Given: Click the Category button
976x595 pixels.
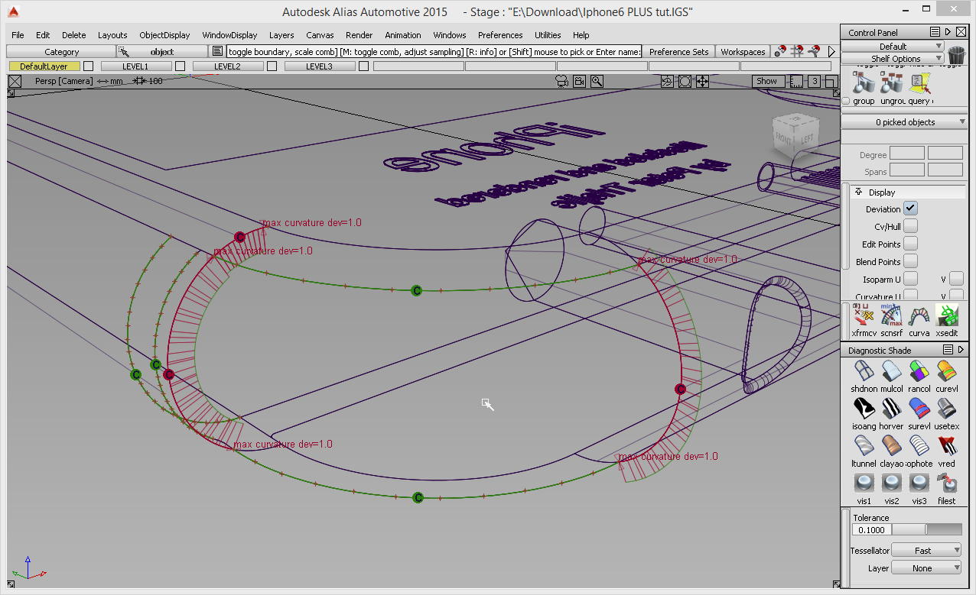Looking at the screenshot, I should pyautogui.click(x=61, y=52).
